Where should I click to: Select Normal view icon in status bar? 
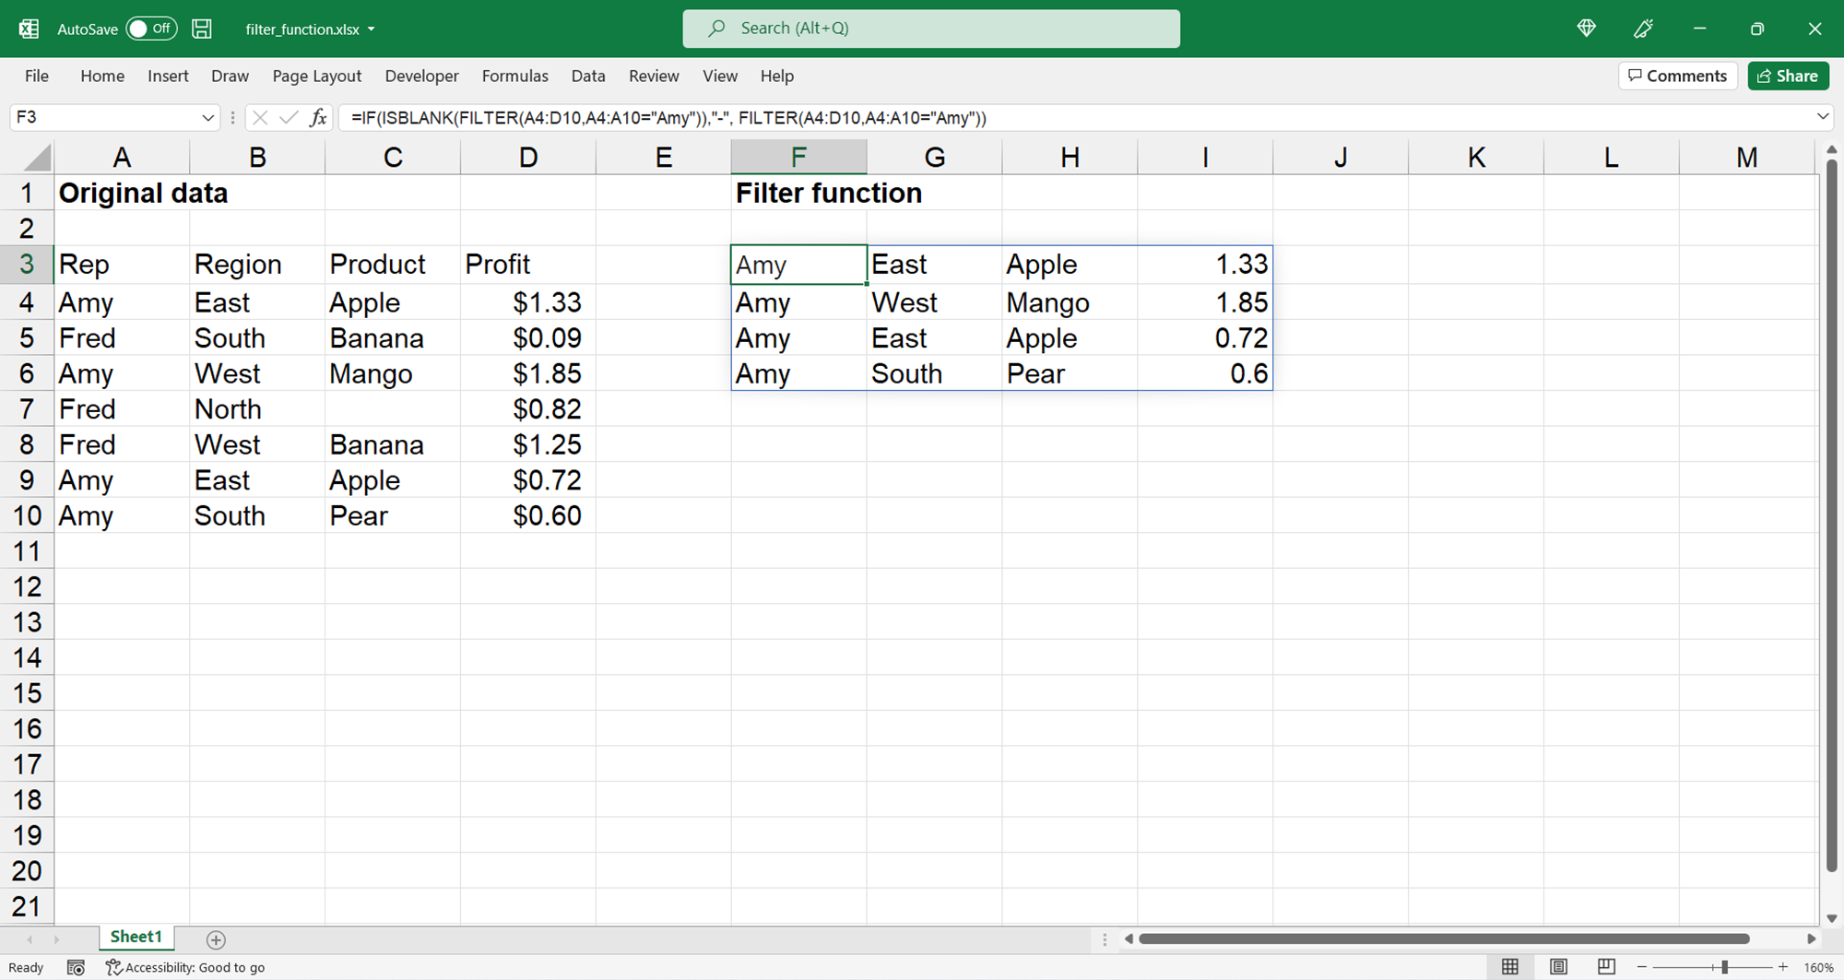(1510, 966)
